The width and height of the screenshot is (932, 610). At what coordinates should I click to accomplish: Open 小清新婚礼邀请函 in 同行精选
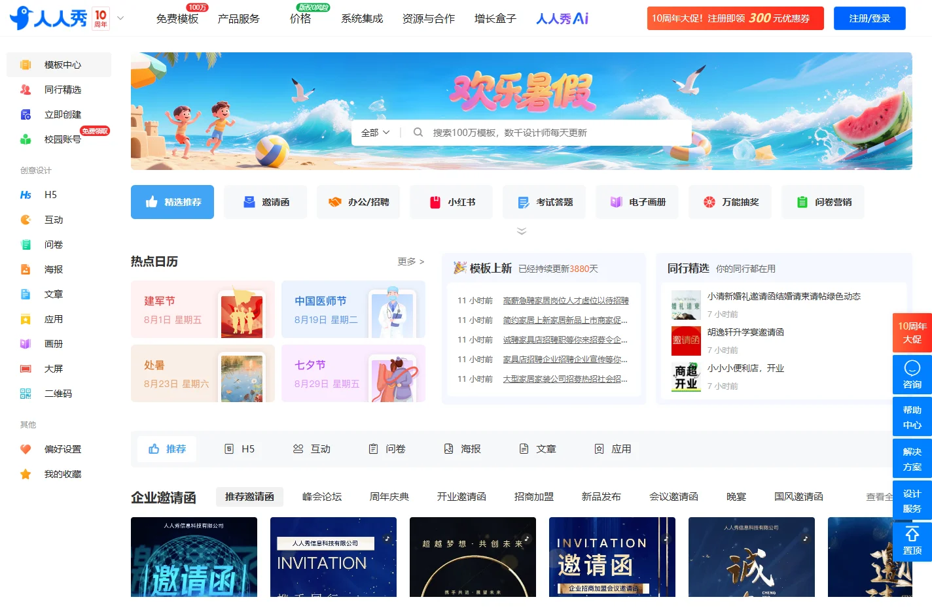[783, 296]
